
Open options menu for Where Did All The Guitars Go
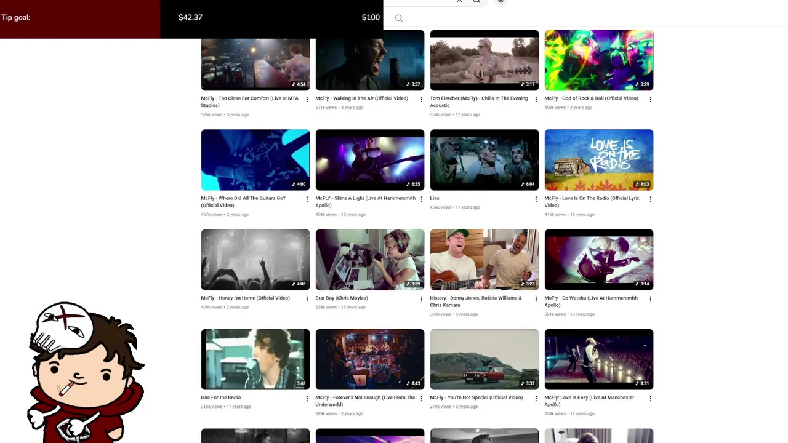(307, 199)
